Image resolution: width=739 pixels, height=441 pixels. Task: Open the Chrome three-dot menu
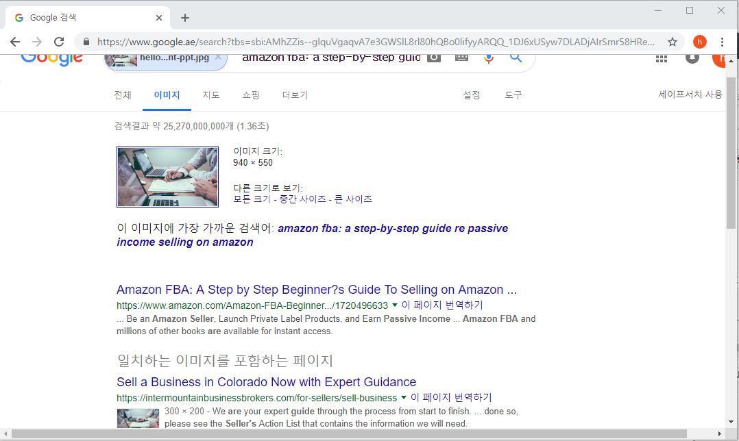[x=722, y=42]
